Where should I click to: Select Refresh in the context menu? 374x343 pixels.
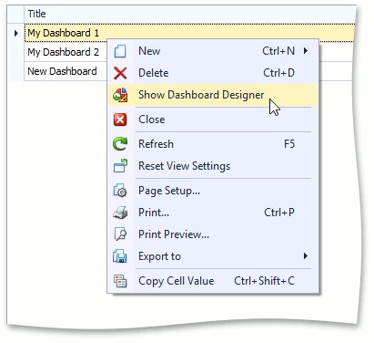tap(213, 144)
